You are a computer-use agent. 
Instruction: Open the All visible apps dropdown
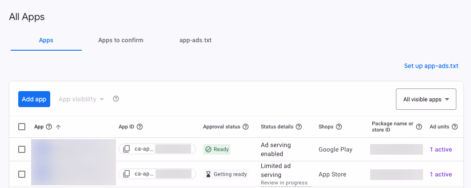(426, 99)
